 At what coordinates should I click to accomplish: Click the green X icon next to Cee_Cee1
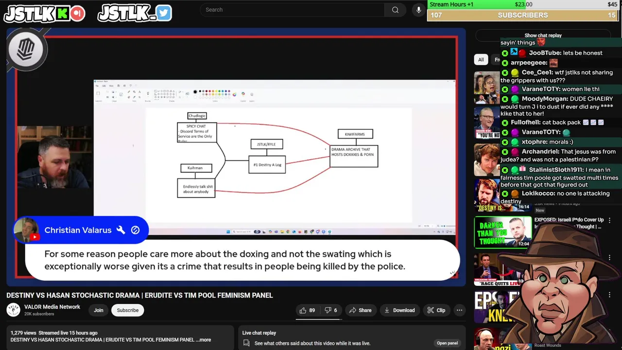505,72
